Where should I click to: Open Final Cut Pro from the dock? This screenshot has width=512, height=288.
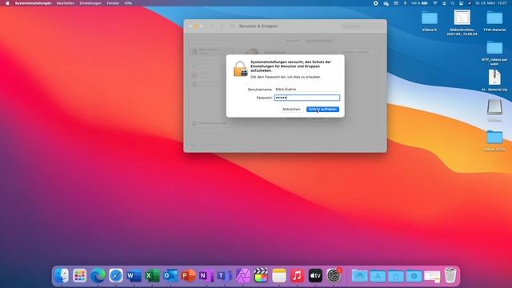tap(261, 275)
